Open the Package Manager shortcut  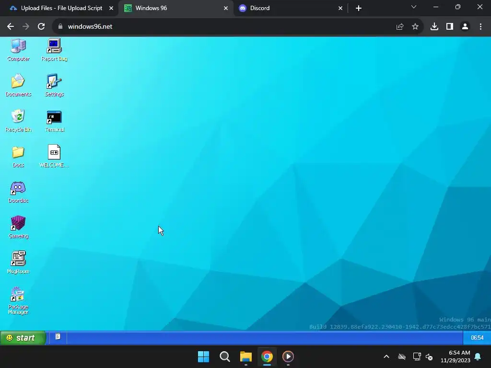[18, 300]
